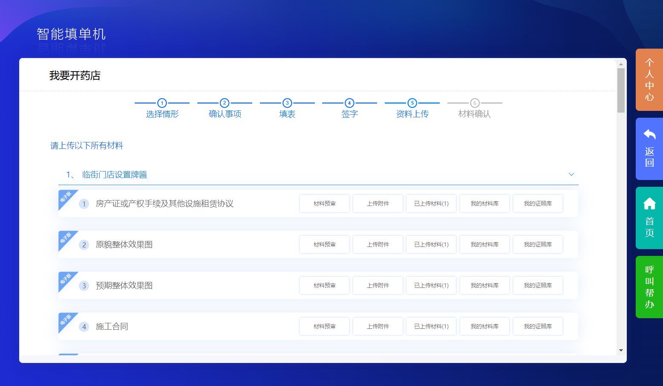Switch to step 填表 label
This screenshot has width=663, height=386.
point(287,114)
